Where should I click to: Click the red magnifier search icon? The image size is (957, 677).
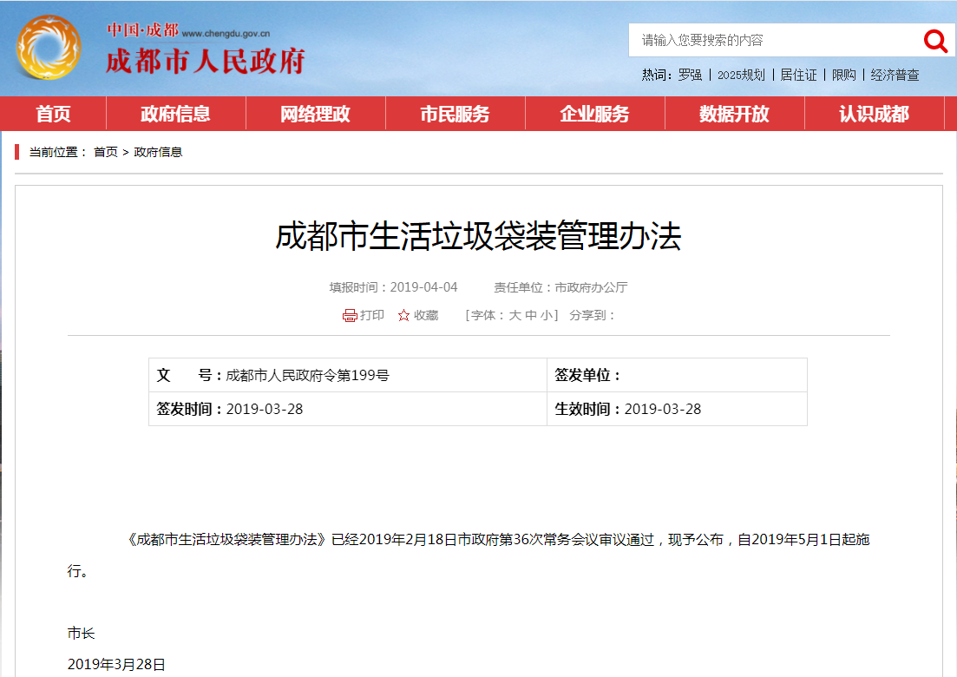[935, 40]
